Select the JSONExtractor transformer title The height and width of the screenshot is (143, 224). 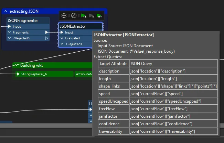(73, 26)
